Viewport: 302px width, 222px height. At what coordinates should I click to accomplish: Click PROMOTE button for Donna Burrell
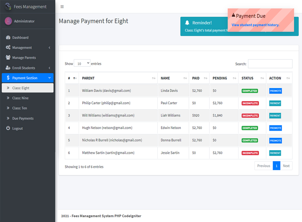pos(275,141)
